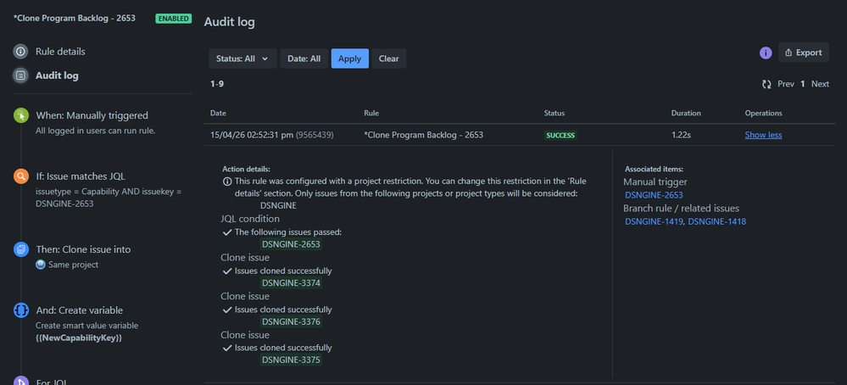Click the ENABLED rule badge
847x385 pixels.
click(x=174, y=19)
